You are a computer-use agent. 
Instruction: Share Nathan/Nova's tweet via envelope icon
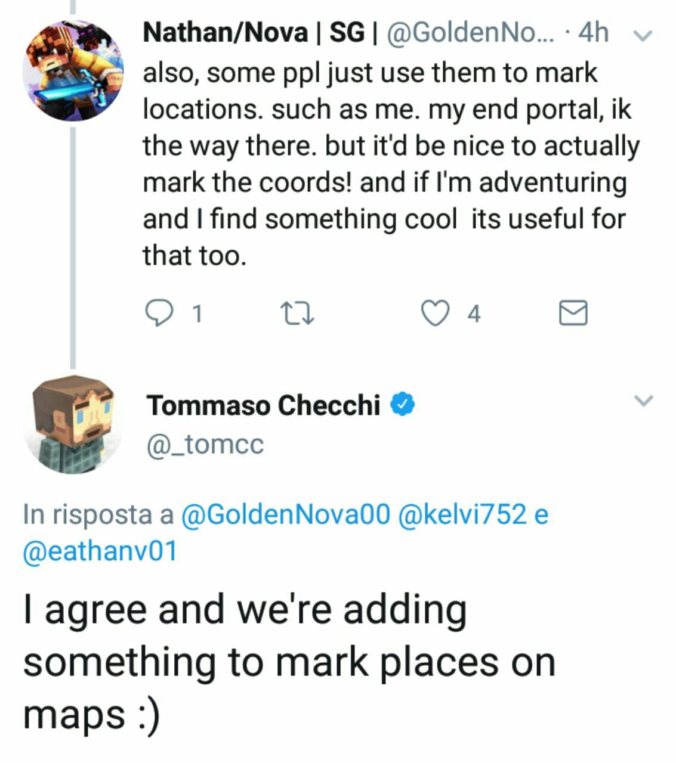[573, 313]
